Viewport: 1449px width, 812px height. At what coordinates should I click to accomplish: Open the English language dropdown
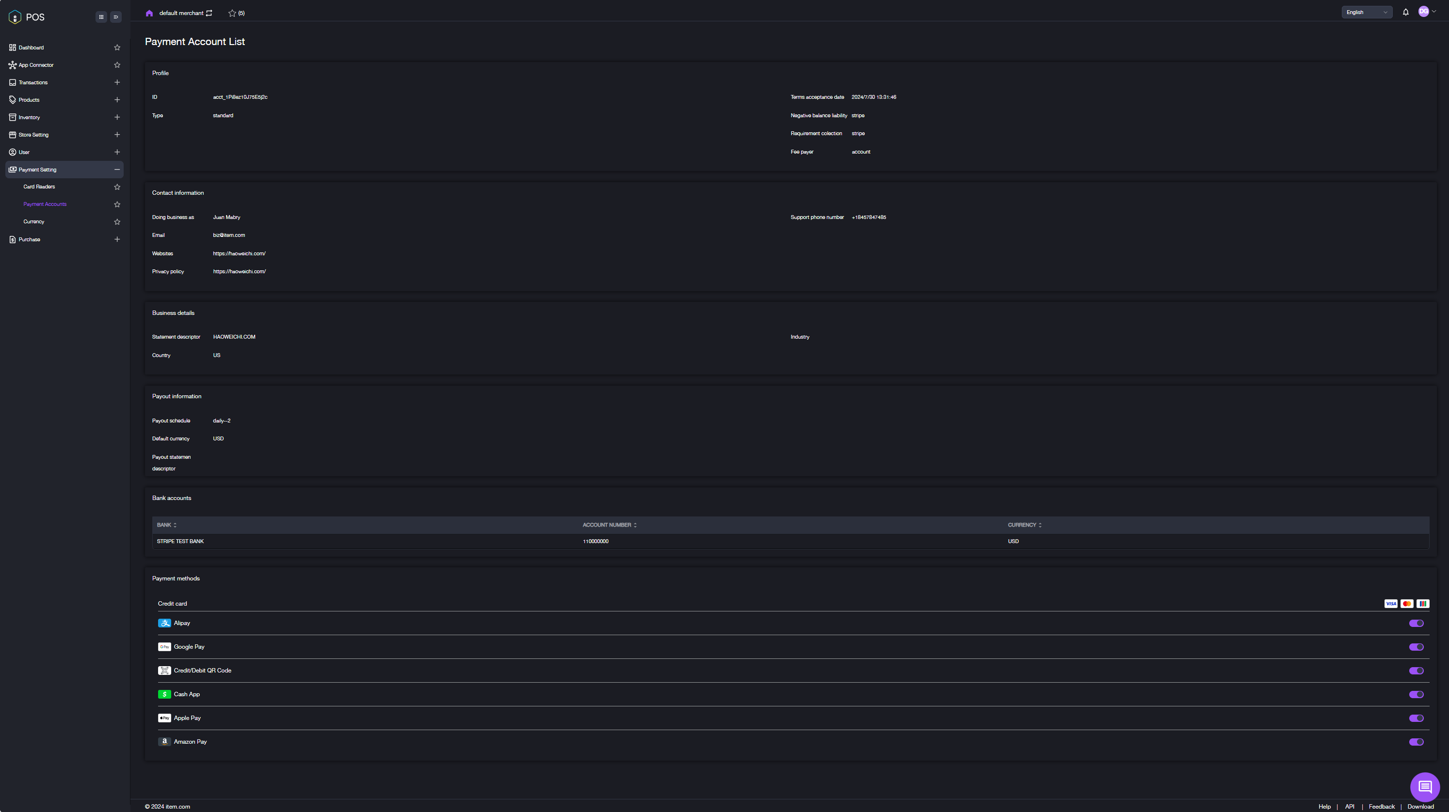tap(1366, 13)
